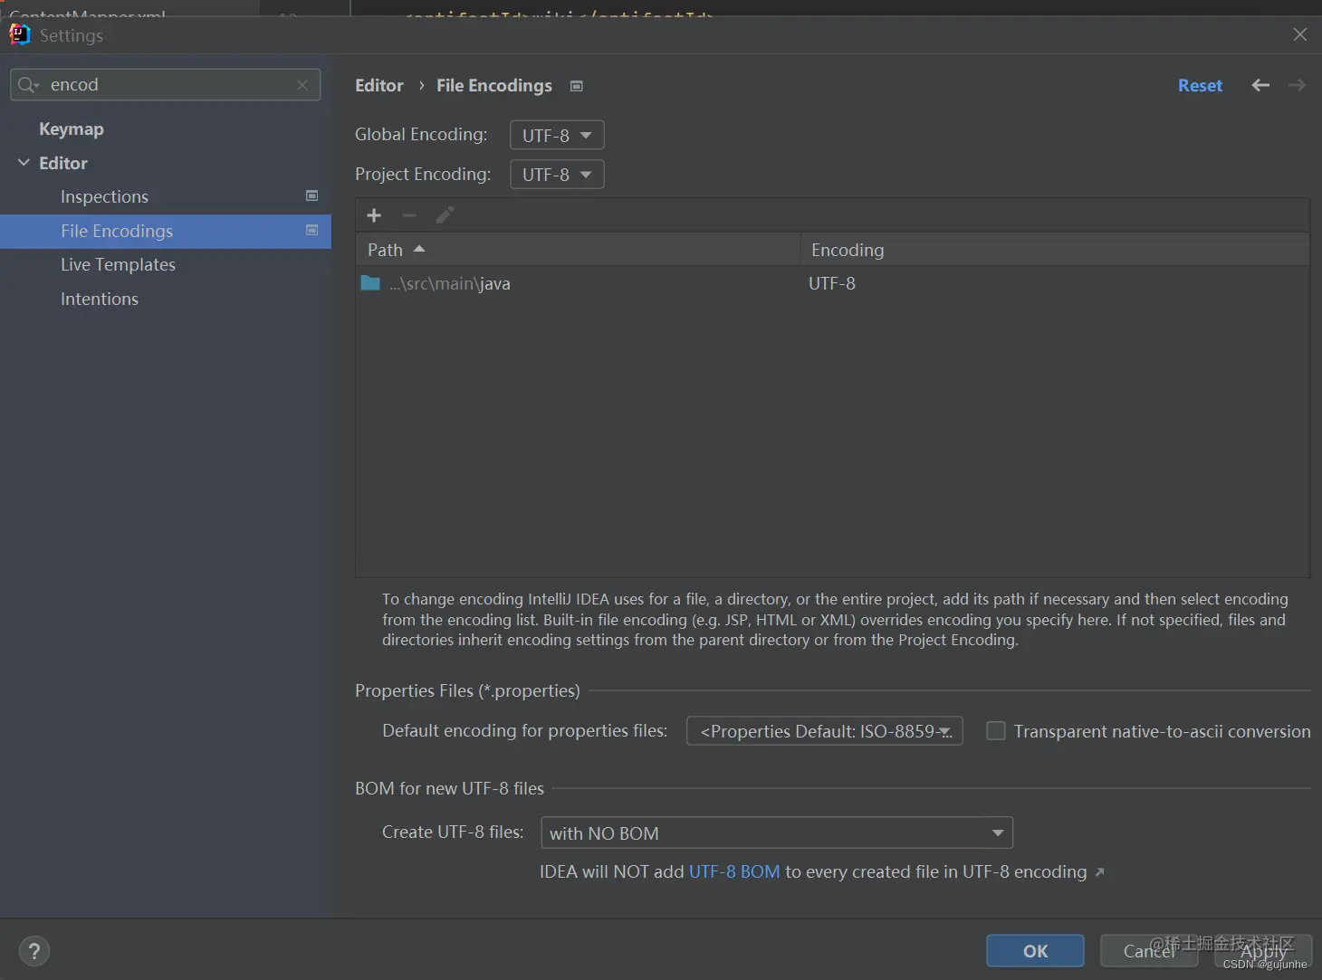Click the search magnifier icon in settings search
This screenshot has height=980, width=1322.
click(27, 84)
